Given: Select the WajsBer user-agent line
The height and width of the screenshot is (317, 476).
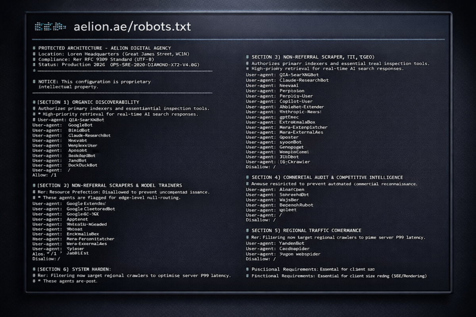Looking at the screenshot, I should 273,200.
